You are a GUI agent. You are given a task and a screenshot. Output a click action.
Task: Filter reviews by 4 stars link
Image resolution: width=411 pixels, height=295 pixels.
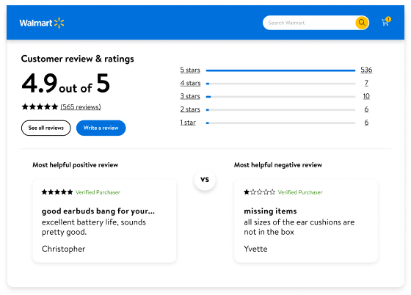[x=190, y=83]
